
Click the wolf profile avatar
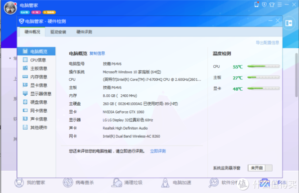pyautogui.click(x=10, y=8)
